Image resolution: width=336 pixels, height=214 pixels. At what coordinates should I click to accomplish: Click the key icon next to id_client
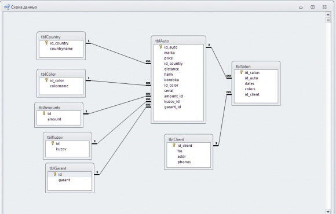pyautogui.click(x=174, y=145)
